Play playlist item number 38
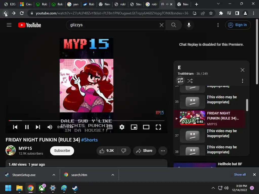The width and height of the screenshot is (259, 194). (x=210, y=150)
